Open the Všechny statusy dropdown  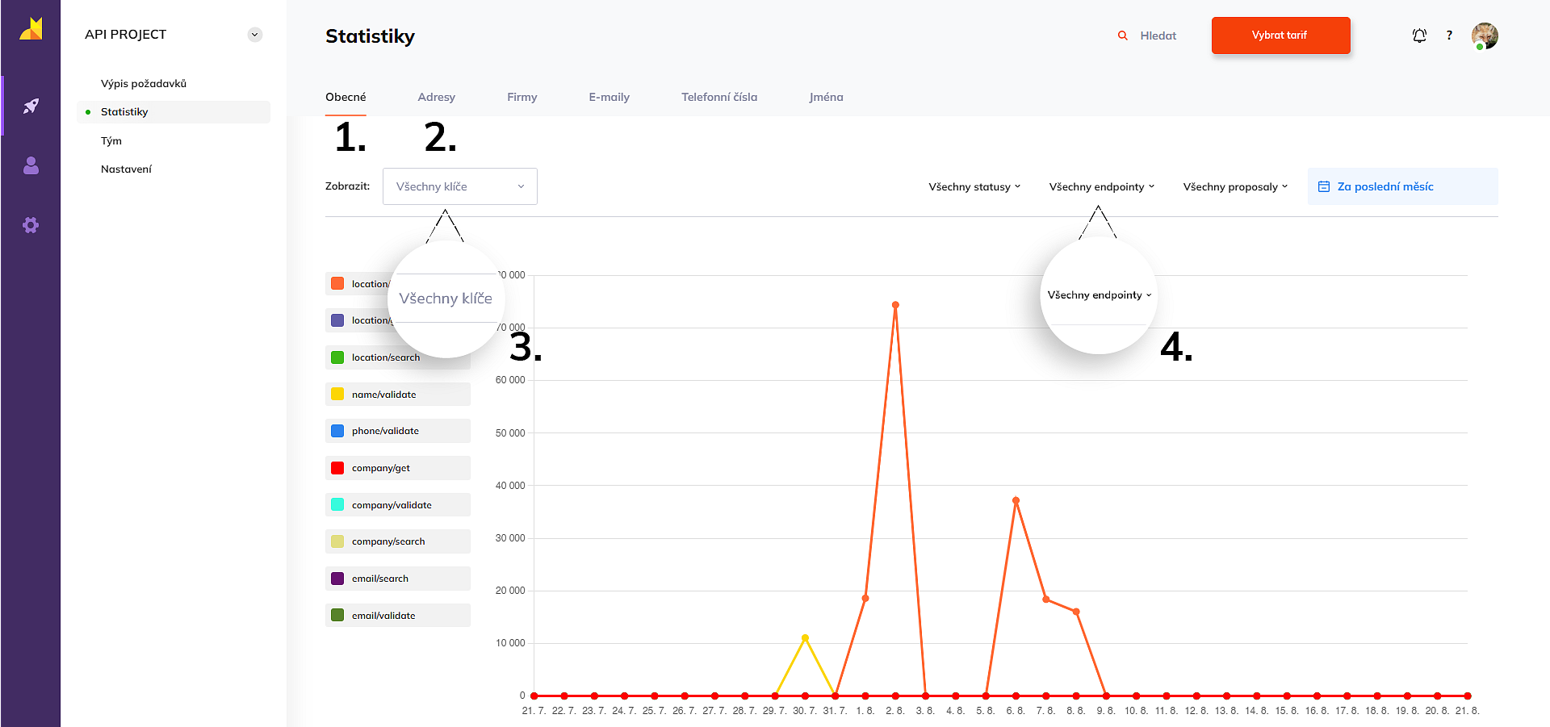974,186
